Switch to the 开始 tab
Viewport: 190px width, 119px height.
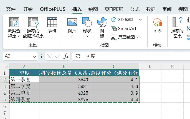[28, 9]
